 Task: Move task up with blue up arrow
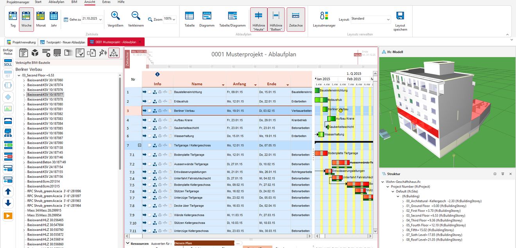[8, 191]
